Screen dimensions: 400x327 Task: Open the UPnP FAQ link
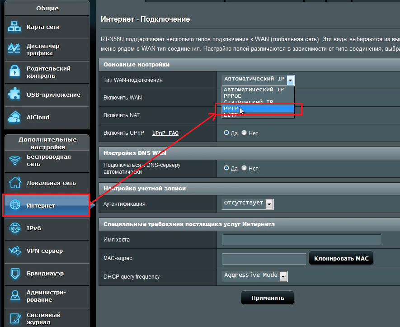click(x=165, y=133)
